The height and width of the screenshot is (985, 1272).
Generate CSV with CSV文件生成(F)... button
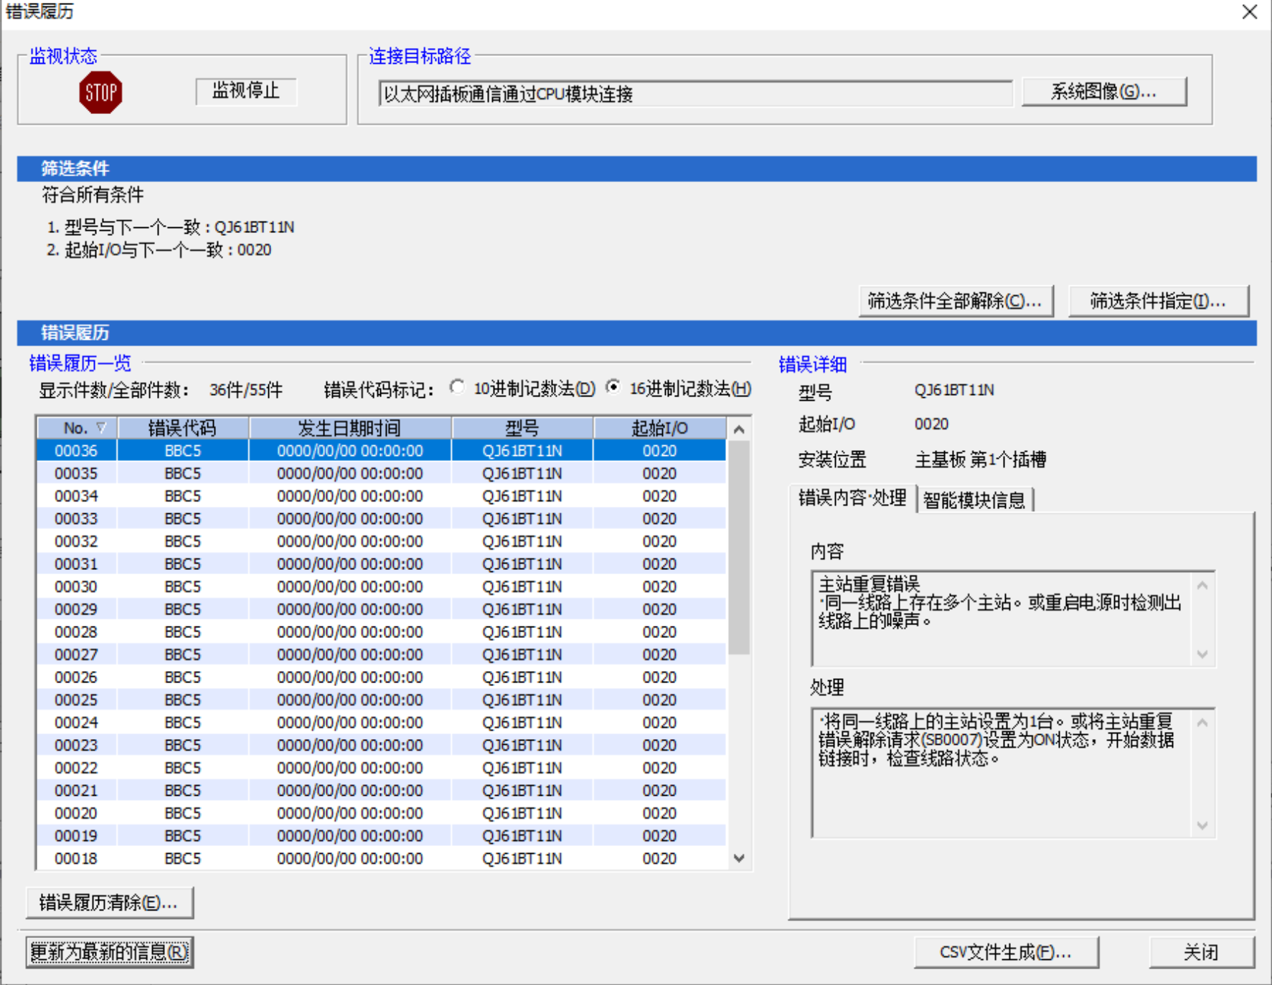pyautogui.click(x=1005, y=952)
